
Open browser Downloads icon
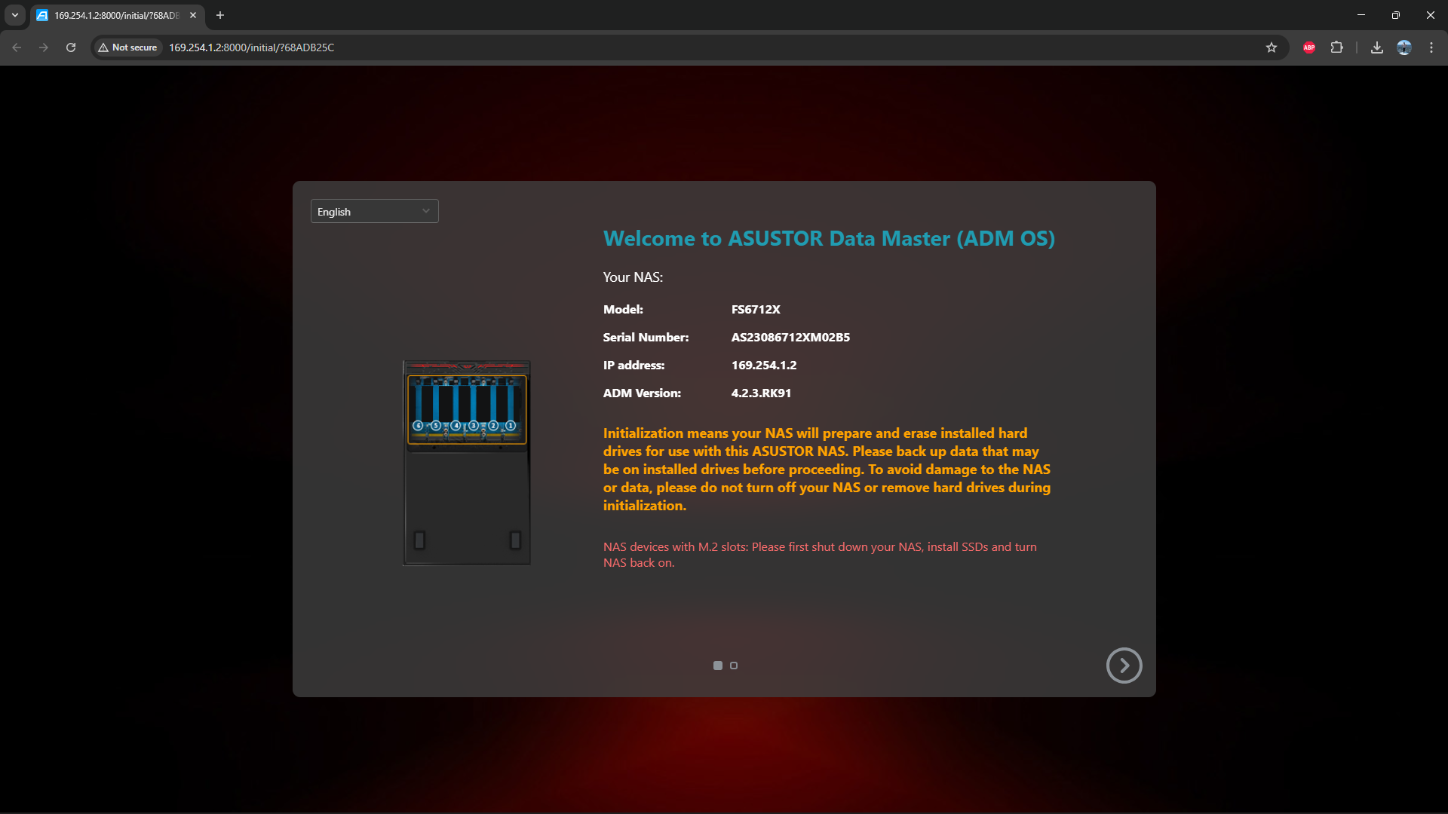click(1377, 47)
